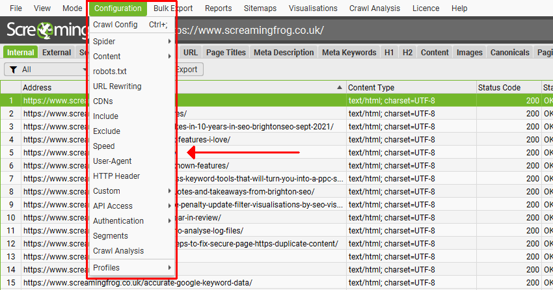The image size is (553, 290).
Task: Switch to the Page Titles tab
Action: [x=226, y=52]
